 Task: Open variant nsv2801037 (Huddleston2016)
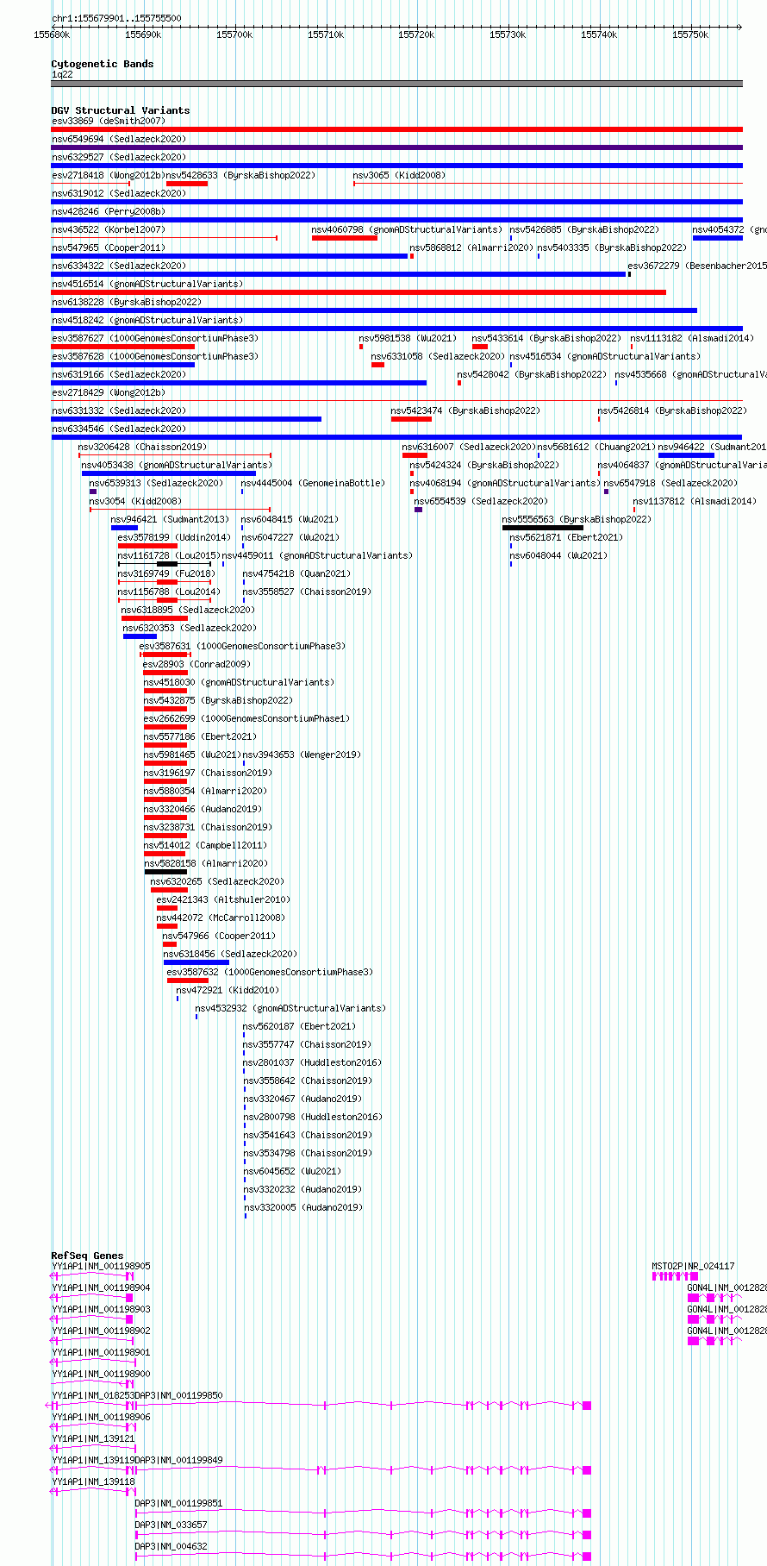tap(312, 1062)
